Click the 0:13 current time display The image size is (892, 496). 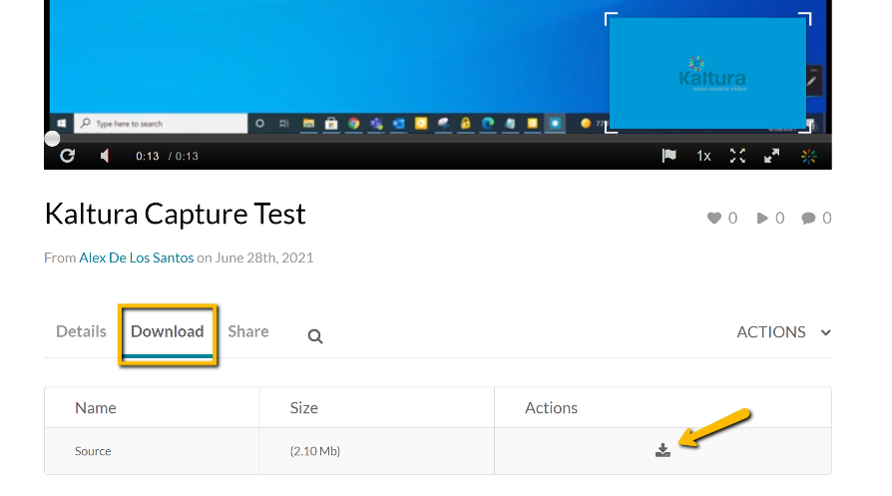pyautogui.click(x=148, y=156)
